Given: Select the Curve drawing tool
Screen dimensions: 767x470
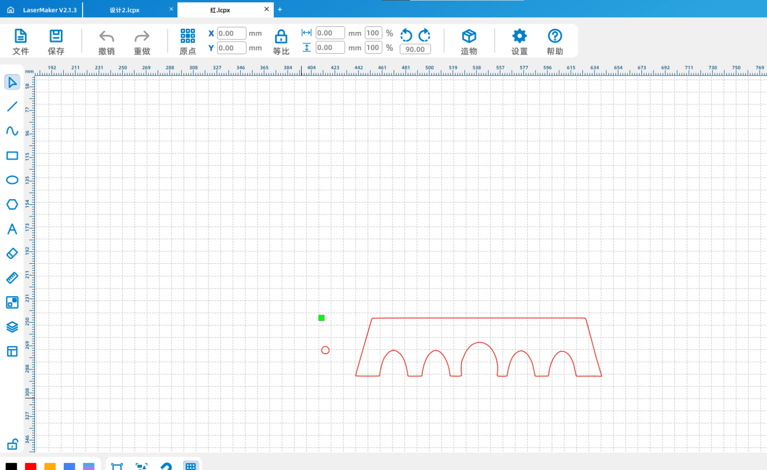Looking at the screenshot, I should 12,131.
